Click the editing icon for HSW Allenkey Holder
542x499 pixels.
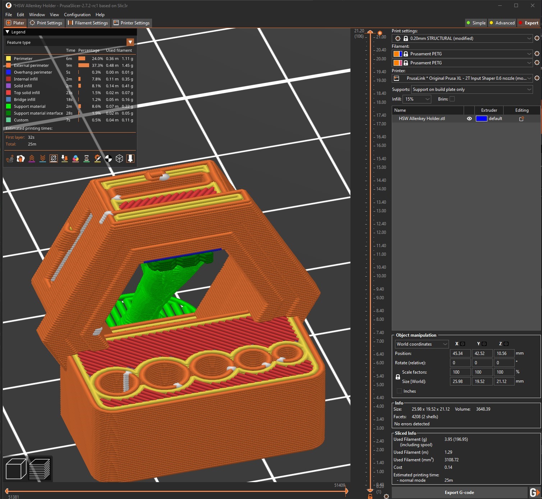pos(522,119)
